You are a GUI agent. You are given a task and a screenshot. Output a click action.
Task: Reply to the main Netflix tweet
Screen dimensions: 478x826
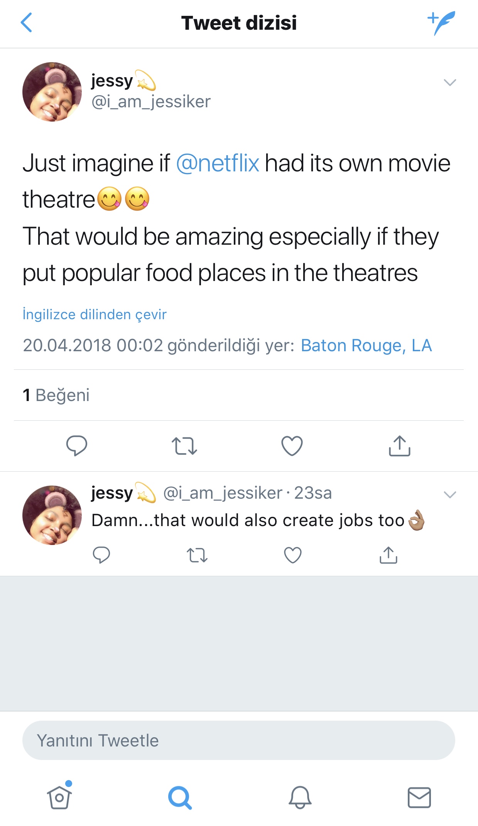77,446
